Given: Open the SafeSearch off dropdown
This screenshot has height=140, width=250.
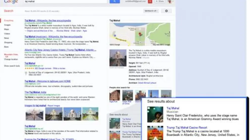Looking at the screenshot, I should point(151,11).
